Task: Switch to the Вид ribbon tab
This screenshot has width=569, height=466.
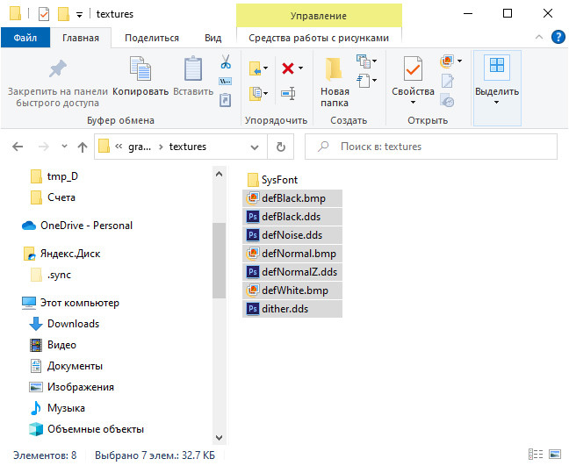Action: click(213, 38)
